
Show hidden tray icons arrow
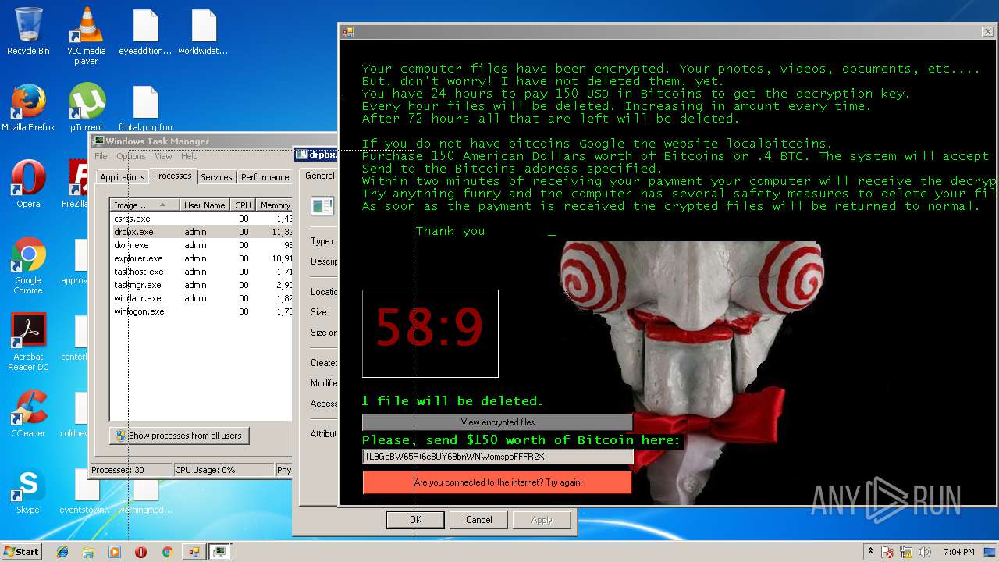point(870,552)
